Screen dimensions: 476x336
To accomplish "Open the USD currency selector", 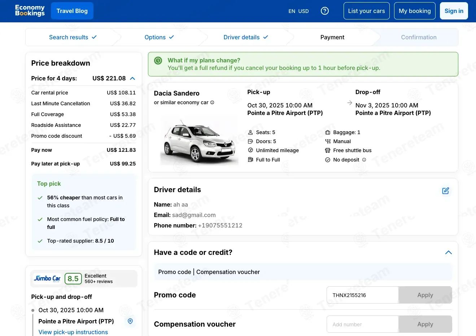I will [303, 11].
